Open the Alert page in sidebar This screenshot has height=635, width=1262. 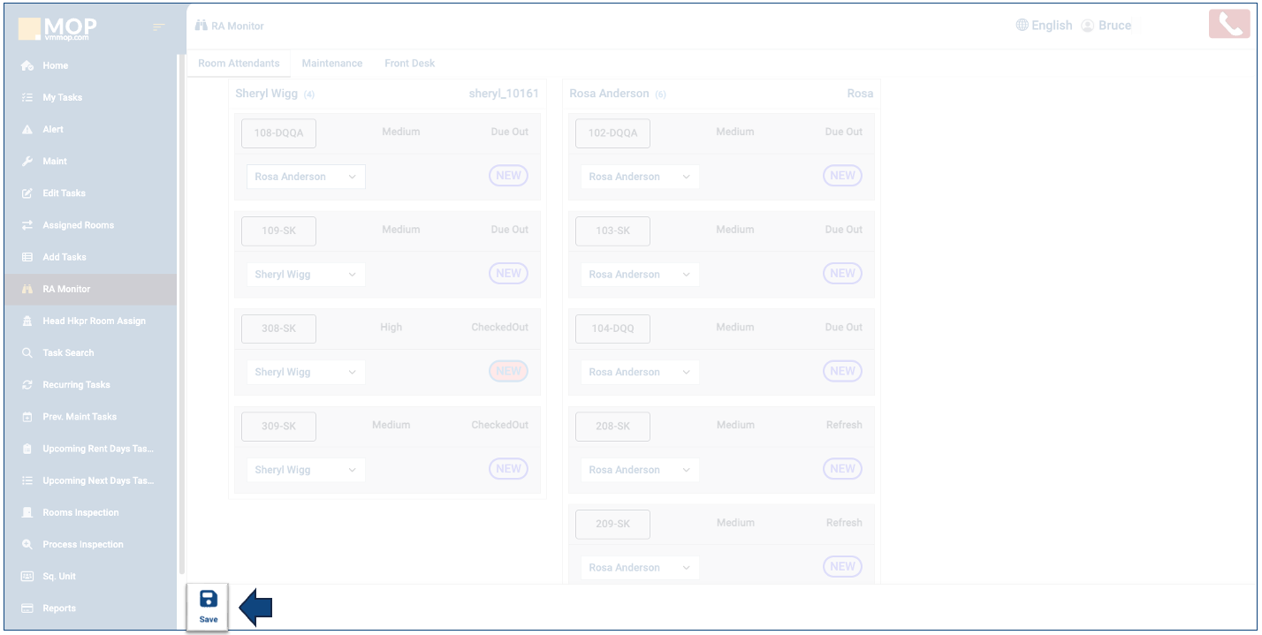tap(53, 130)
